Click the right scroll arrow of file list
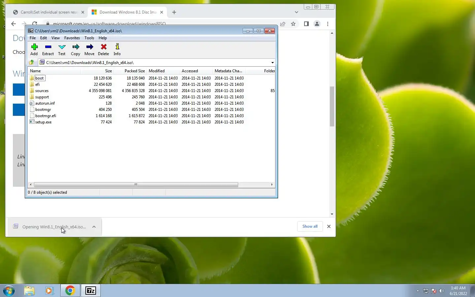 (272, 185)
